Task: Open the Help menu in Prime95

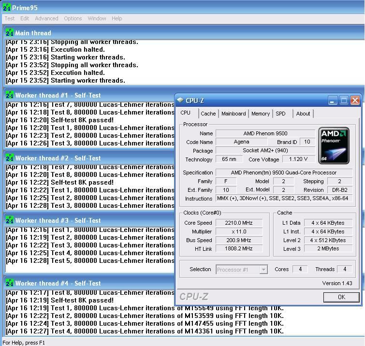Action: click(x=117, y=18)
